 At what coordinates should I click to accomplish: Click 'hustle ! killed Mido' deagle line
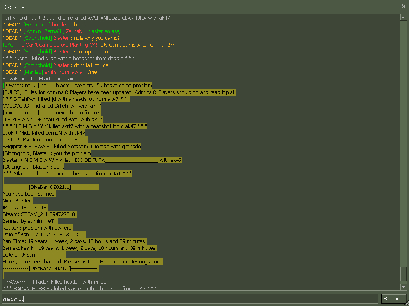pos(68,58)
